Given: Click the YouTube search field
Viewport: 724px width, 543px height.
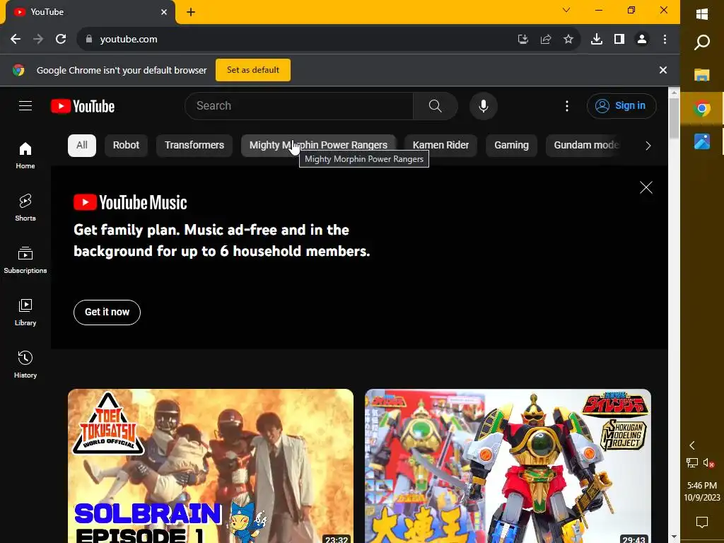Looking at the screenshot, I should pyautogui.click(x=299, y=106).
